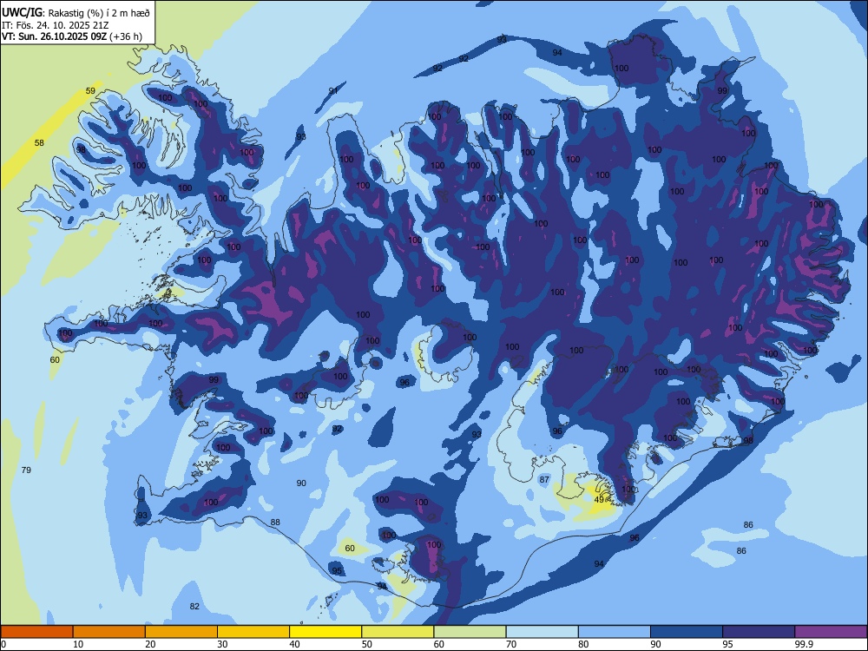This screenshot has height=651, width=868.
Task: Select the 95–99.9 navy legend segment
Action: pyautogui.click(x=759, y=632)
